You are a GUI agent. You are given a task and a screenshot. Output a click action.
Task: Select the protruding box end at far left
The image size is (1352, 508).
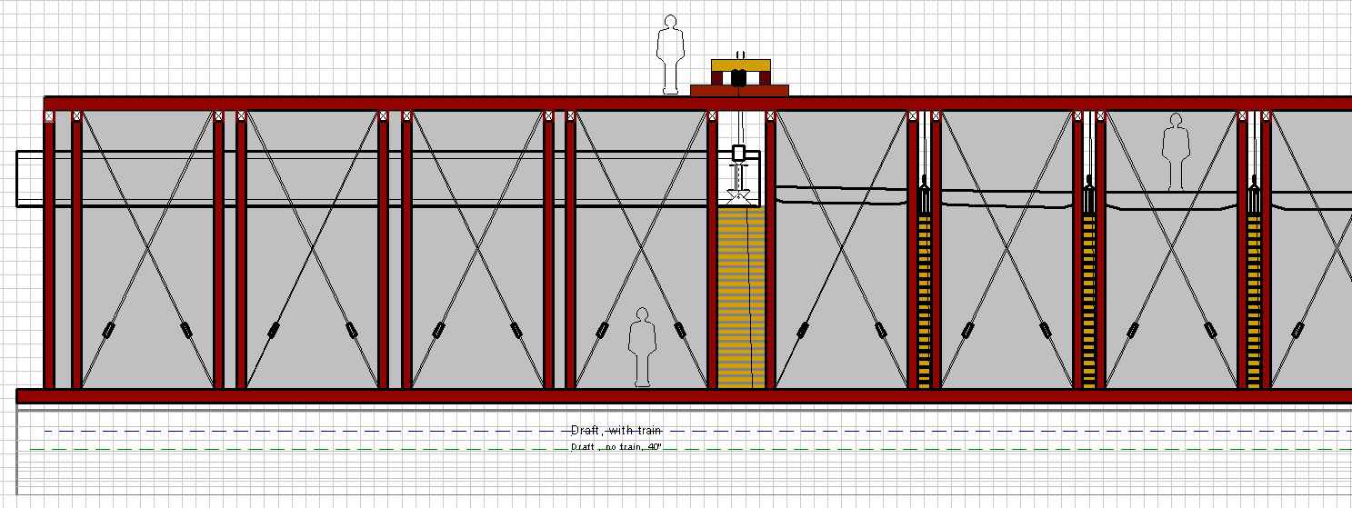pos(29,179)
